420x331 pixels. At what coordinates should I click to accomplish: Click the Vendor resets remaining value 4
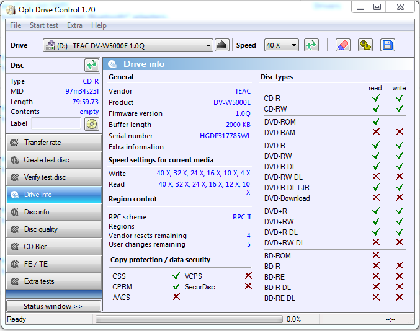coord(249,236)
